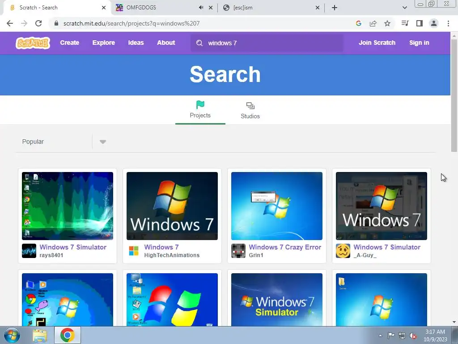Open the tab search chevron
458x344 pixels.
click(404, 8)
